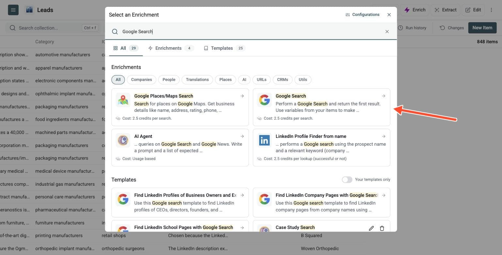Edit the Case Study Search template

point(371,228)
